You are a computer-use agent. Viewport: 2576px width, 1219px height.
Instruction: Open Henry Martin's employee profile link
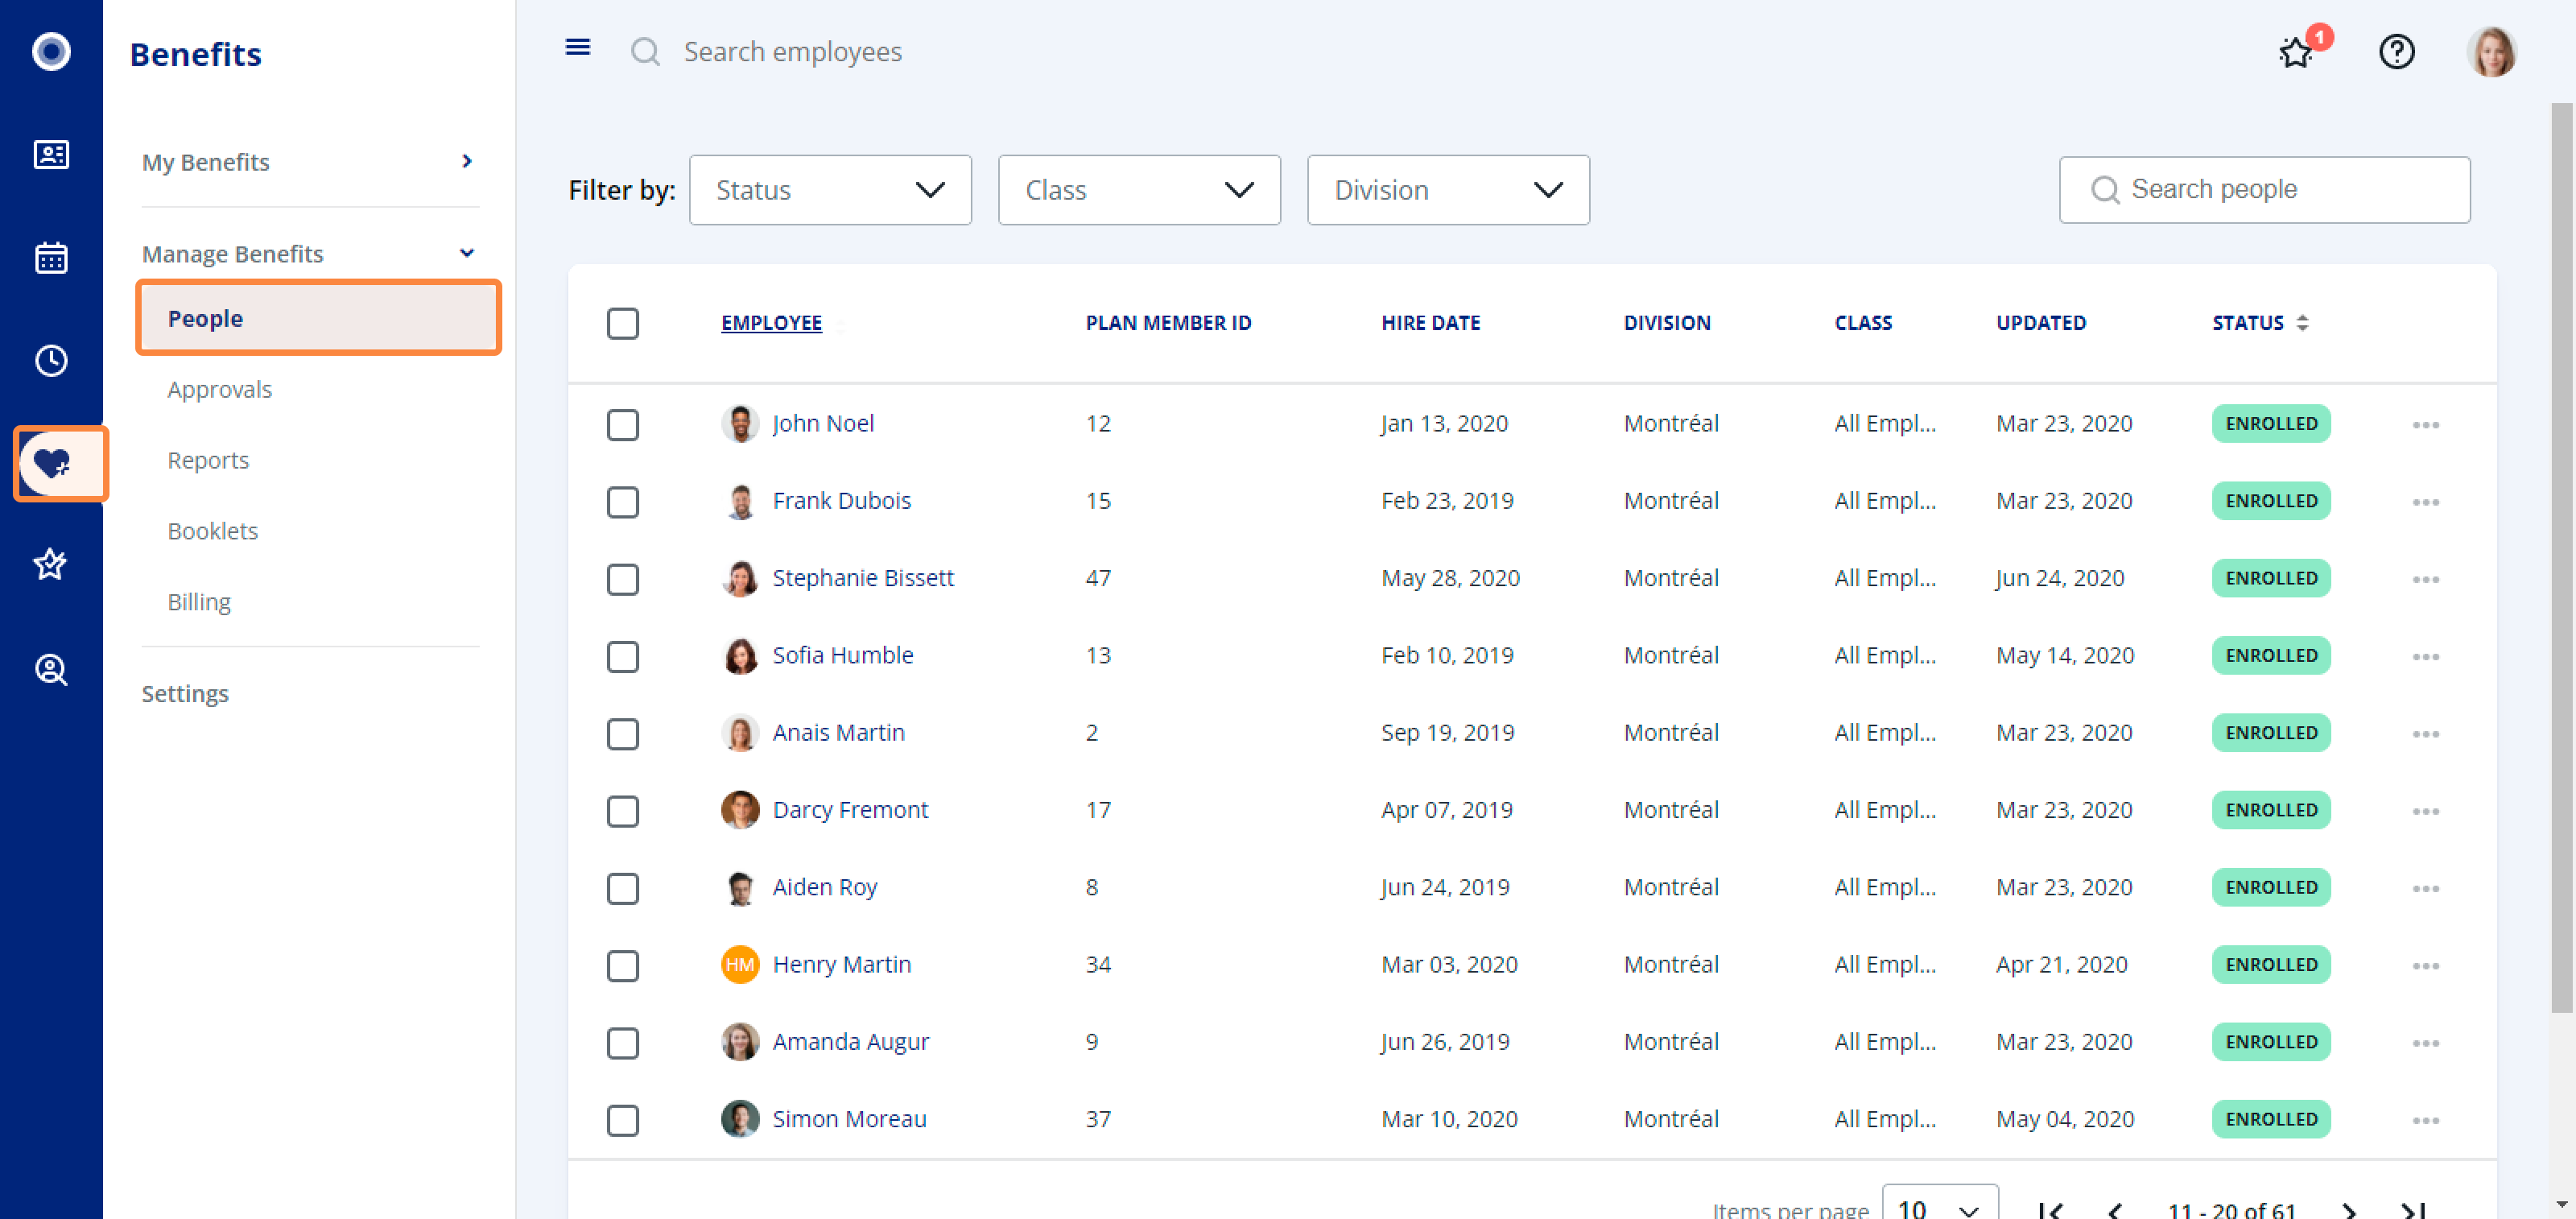click(x=841, y=964)
